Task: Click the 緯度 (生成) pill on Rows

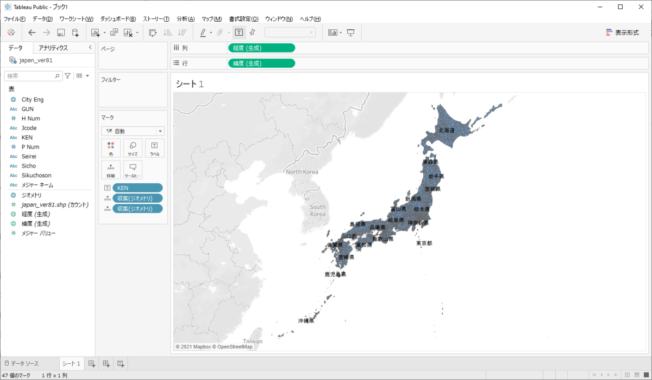Action: pos(261,63)
